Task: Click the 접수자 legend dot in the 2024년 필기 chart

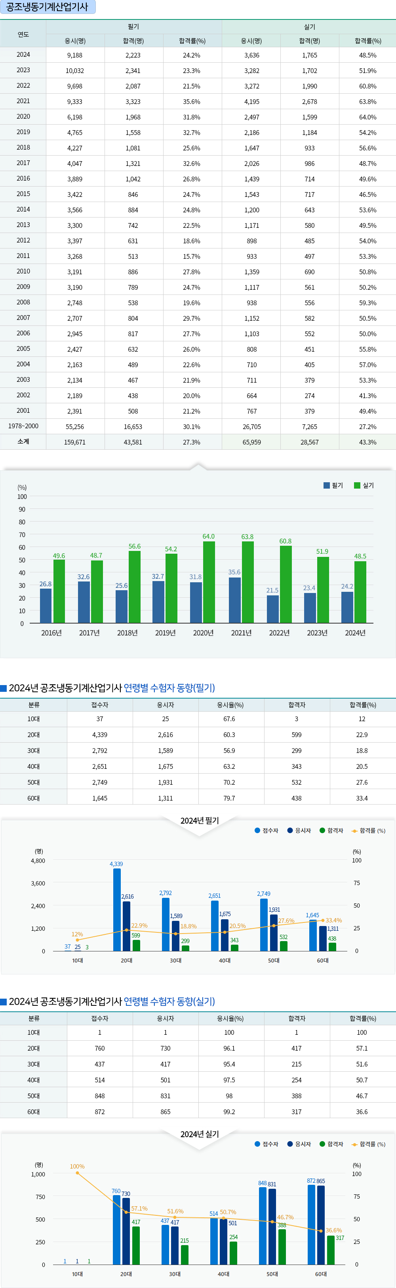Action: pyautogui.click(x=257, y=830)
